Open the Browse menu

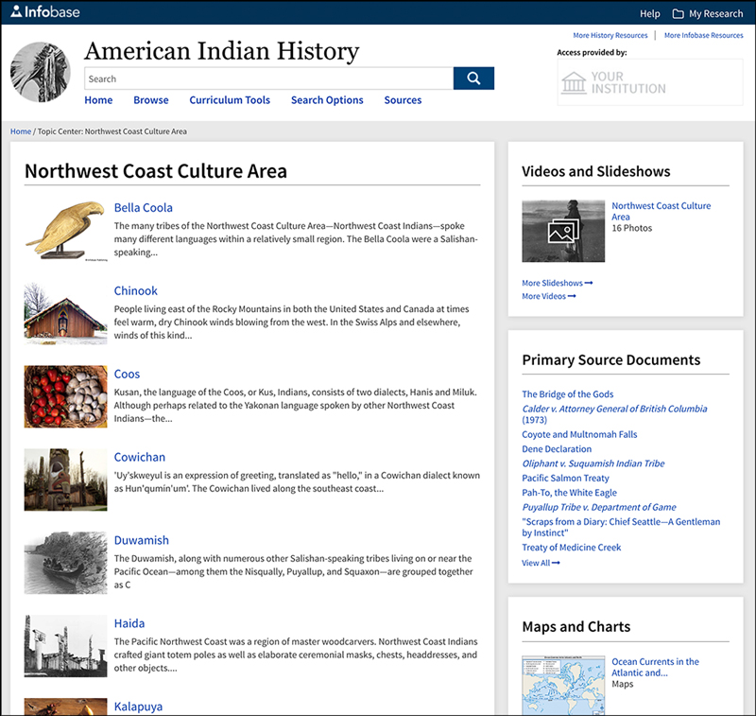pos(151,100)
